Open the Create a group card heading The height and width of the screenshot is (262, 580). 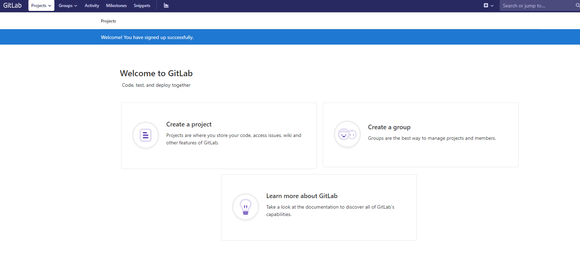click(389, 127)
